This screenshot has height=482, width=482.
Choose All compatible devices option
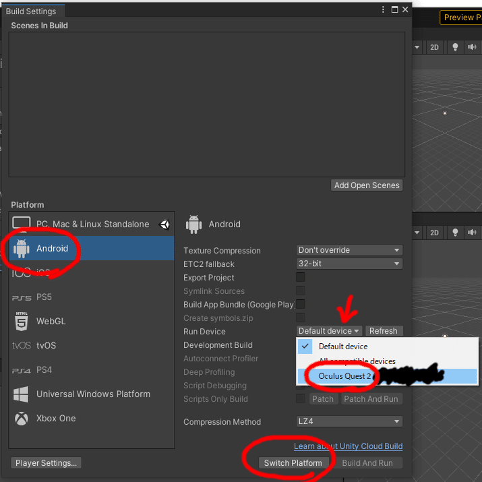click(x=387, y=361)
